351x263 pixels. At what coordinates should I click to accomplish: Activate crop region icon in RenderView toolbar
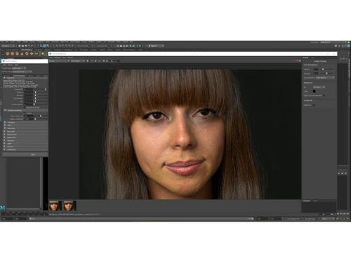92,61
